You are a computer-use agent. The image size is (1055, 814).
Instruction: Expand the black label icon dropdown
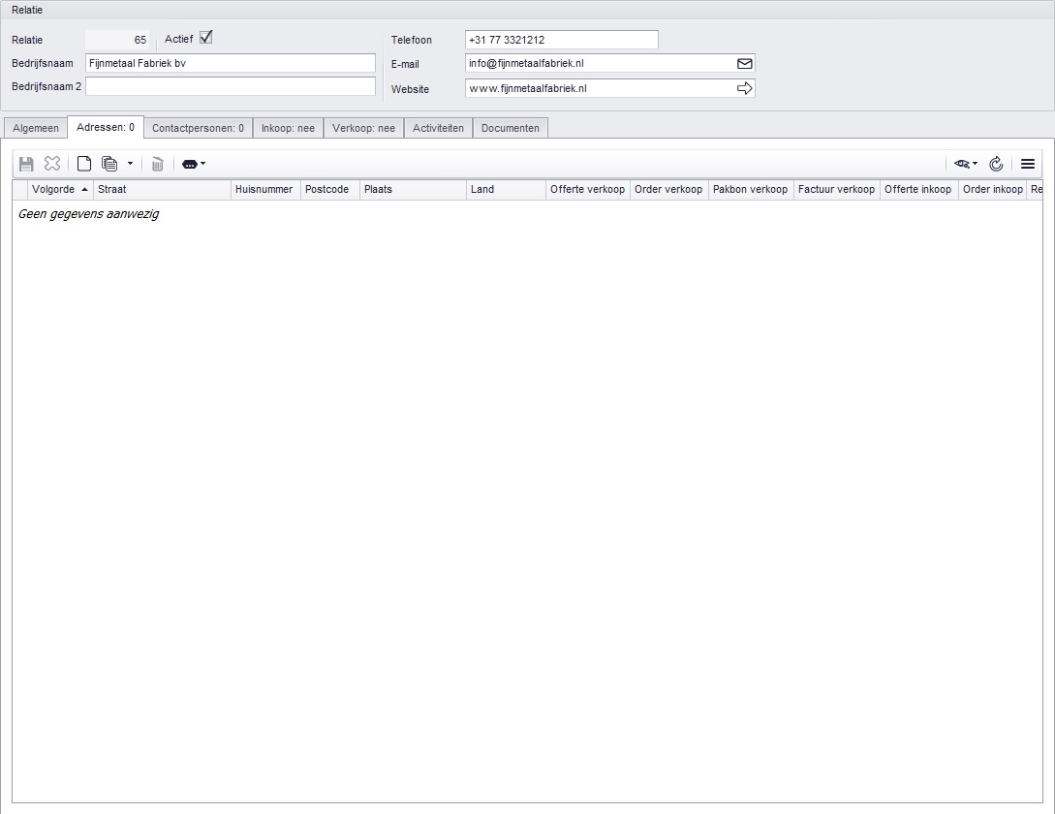pyautogui.click(x=194, y=165)
